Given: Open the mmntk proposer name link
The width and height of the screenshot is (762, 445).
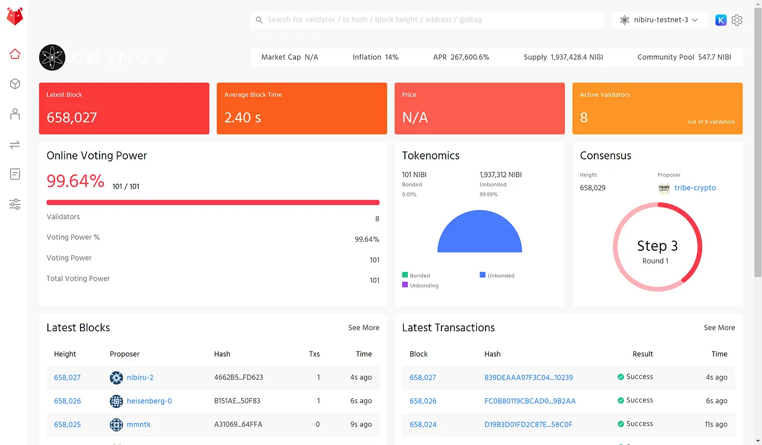Looking at the screenshot, I should (139, 424).
